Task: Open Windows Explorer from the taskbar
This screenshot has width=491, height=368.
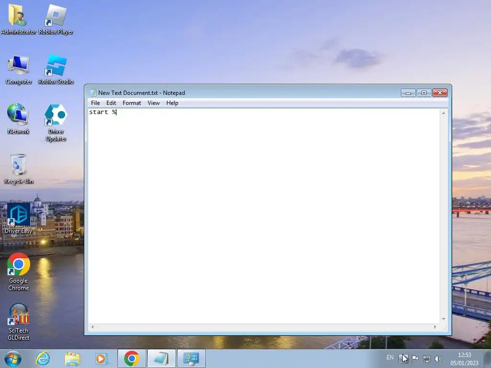Action: coord(72,358)
